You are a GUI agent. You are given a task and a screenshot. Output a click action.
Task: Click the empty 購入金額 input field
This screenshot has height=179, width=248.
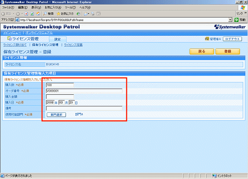coord(60,97)
